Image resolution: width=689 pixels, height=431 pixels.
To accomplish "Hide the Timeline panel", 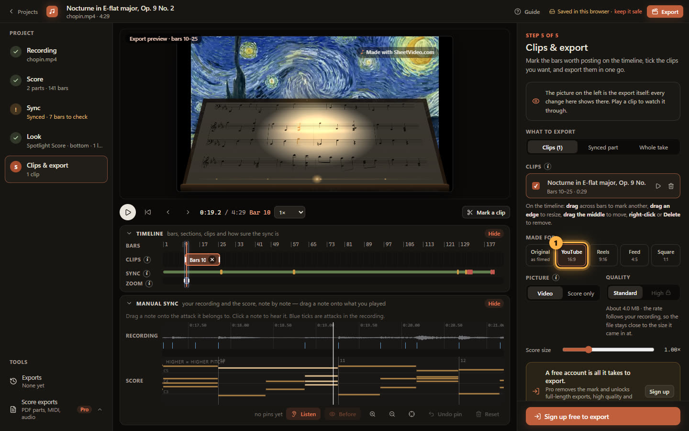I will [x=494, y=234].
